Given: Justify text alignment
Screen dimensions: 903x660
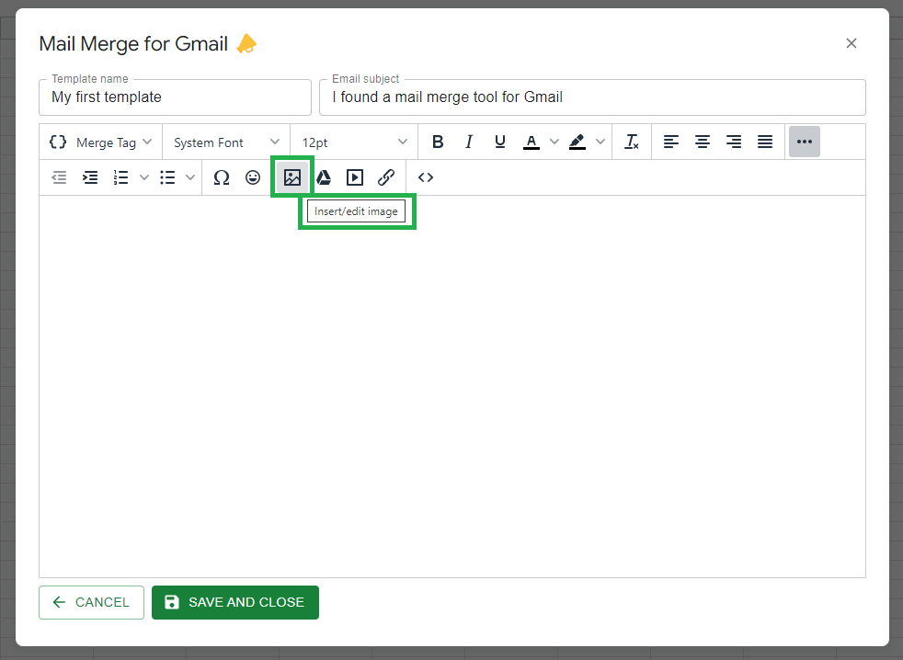Looking at the screenshot, I should click(x=765, y=142).
